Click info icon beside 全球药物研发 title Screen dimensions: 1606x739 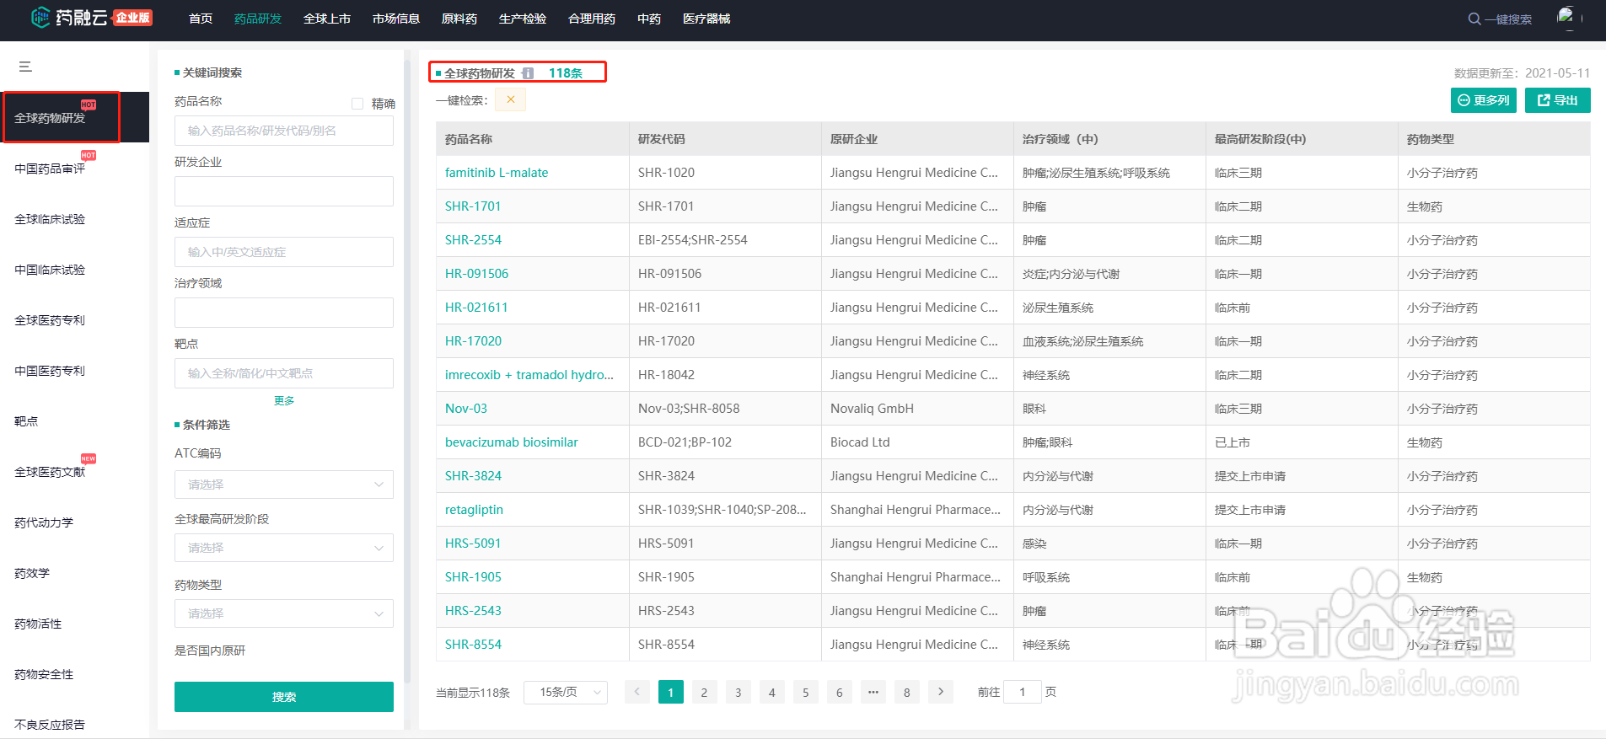(528, 73)
